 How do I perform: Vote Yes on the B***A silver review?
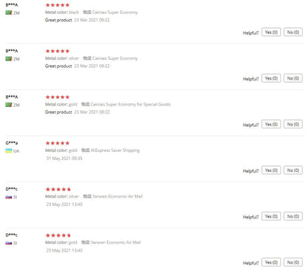coord(271,78)
